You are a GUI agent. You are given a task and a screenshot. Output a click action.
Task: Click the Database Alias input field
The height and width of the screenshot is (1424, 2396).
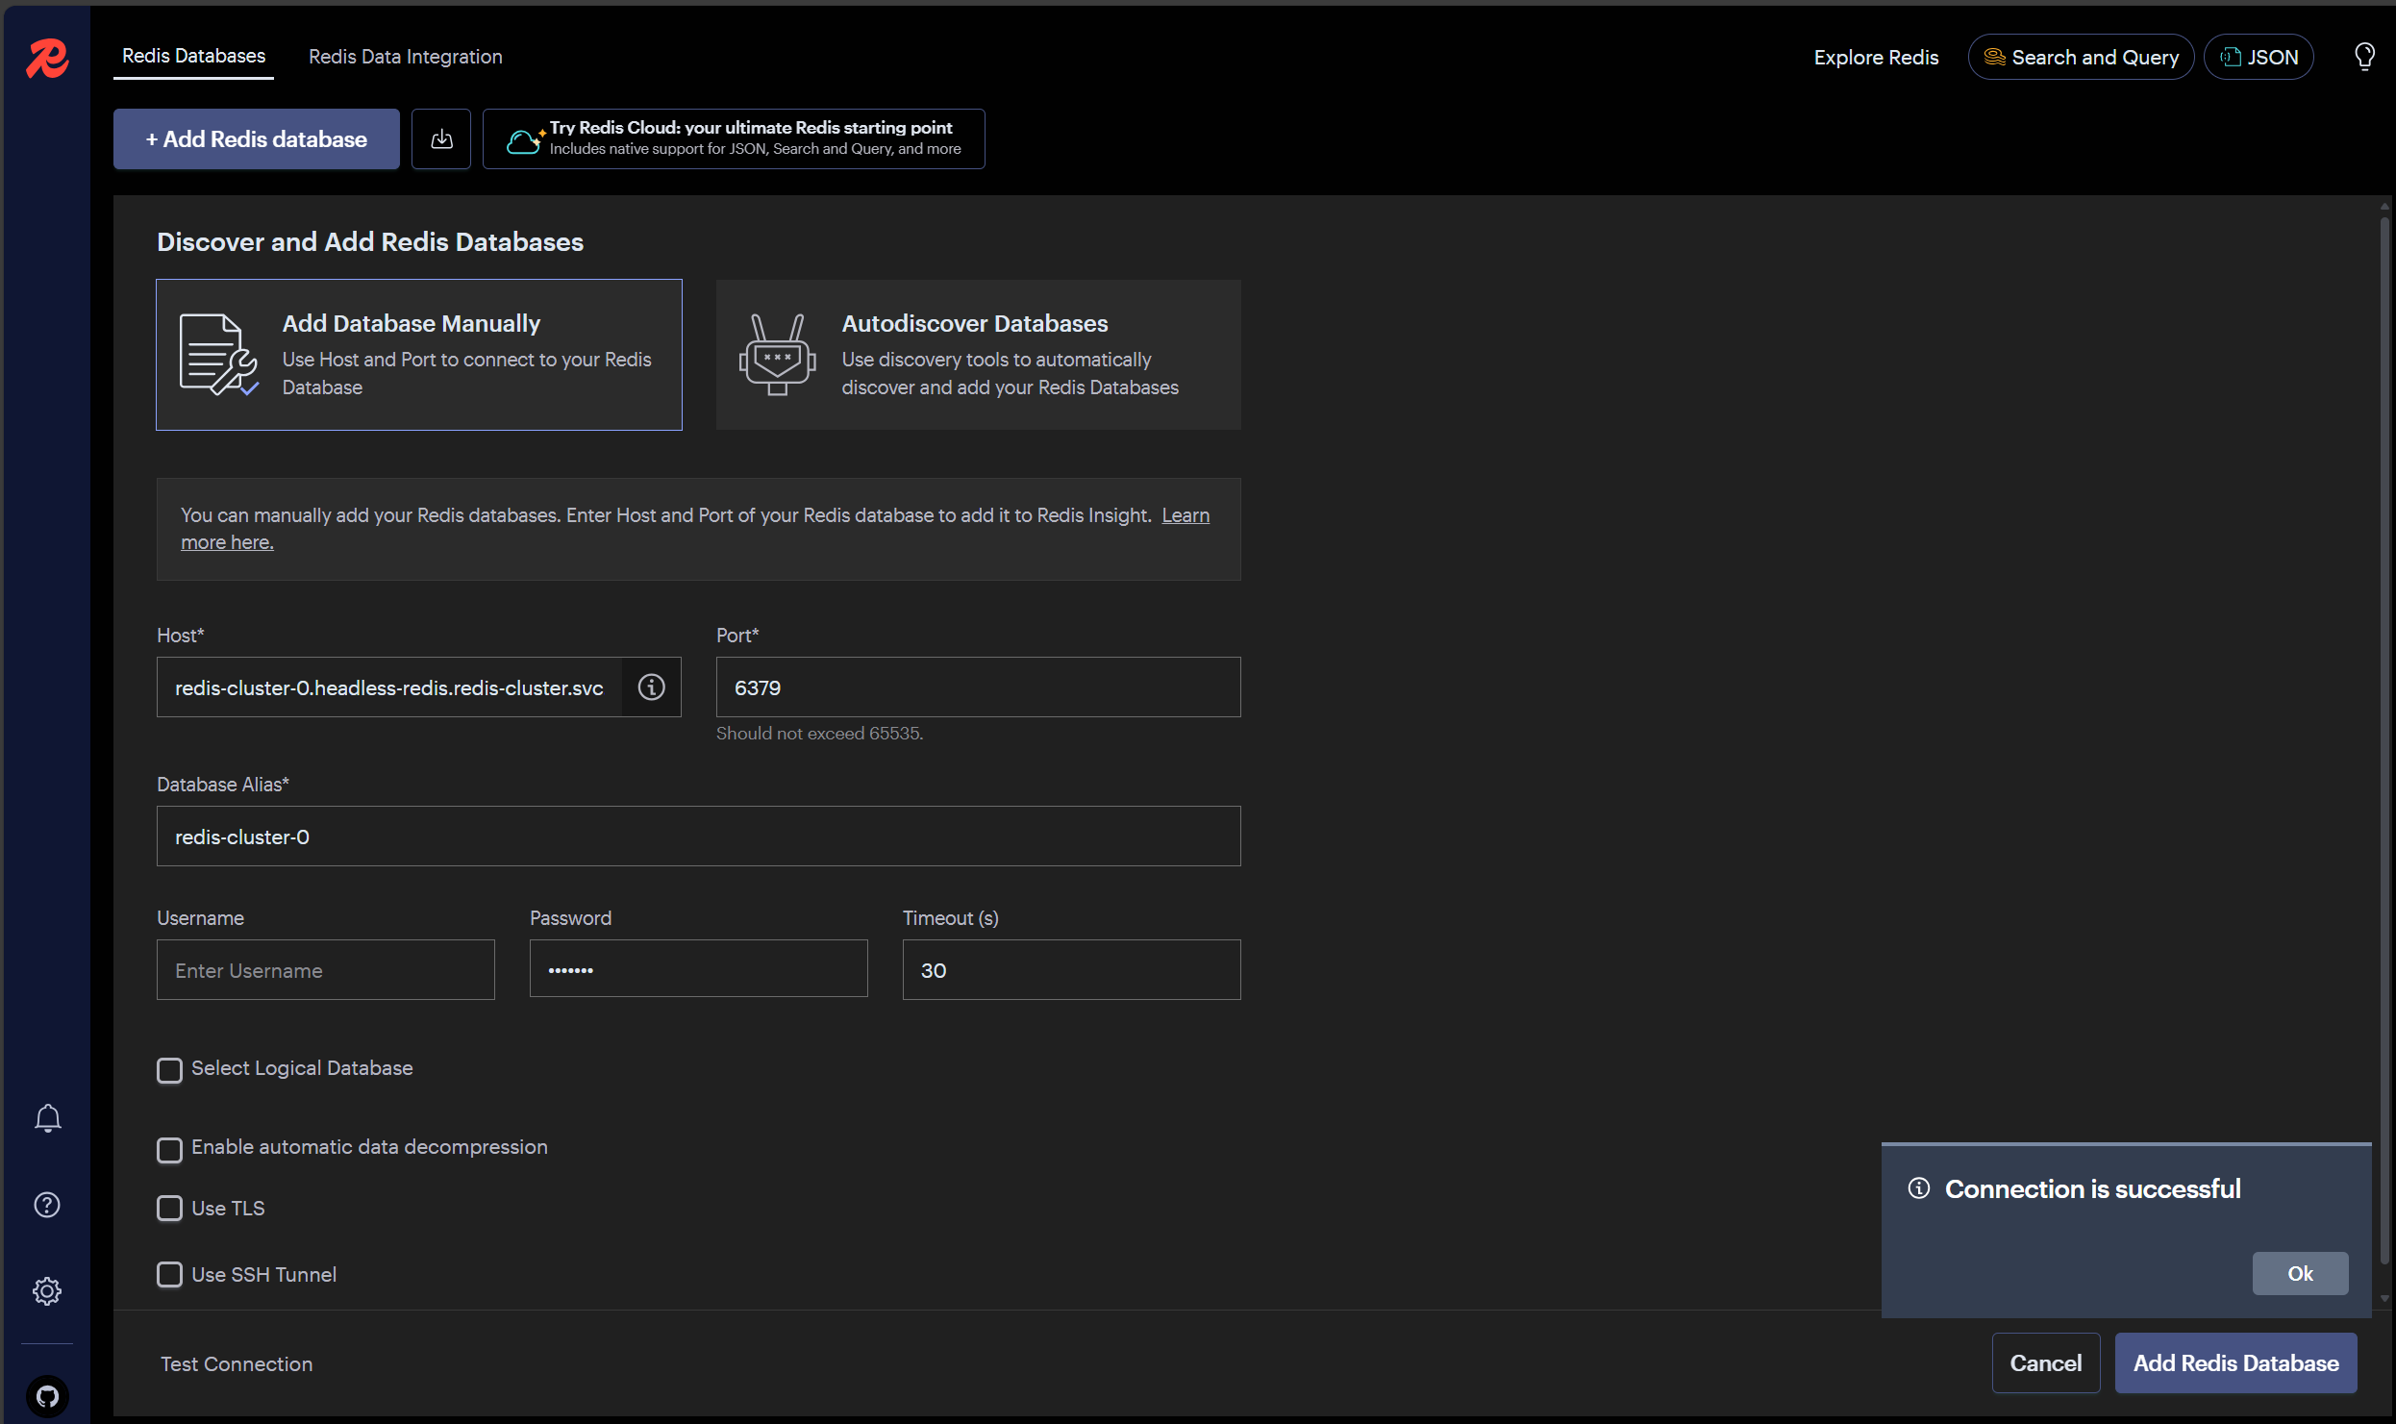[699, 837]
